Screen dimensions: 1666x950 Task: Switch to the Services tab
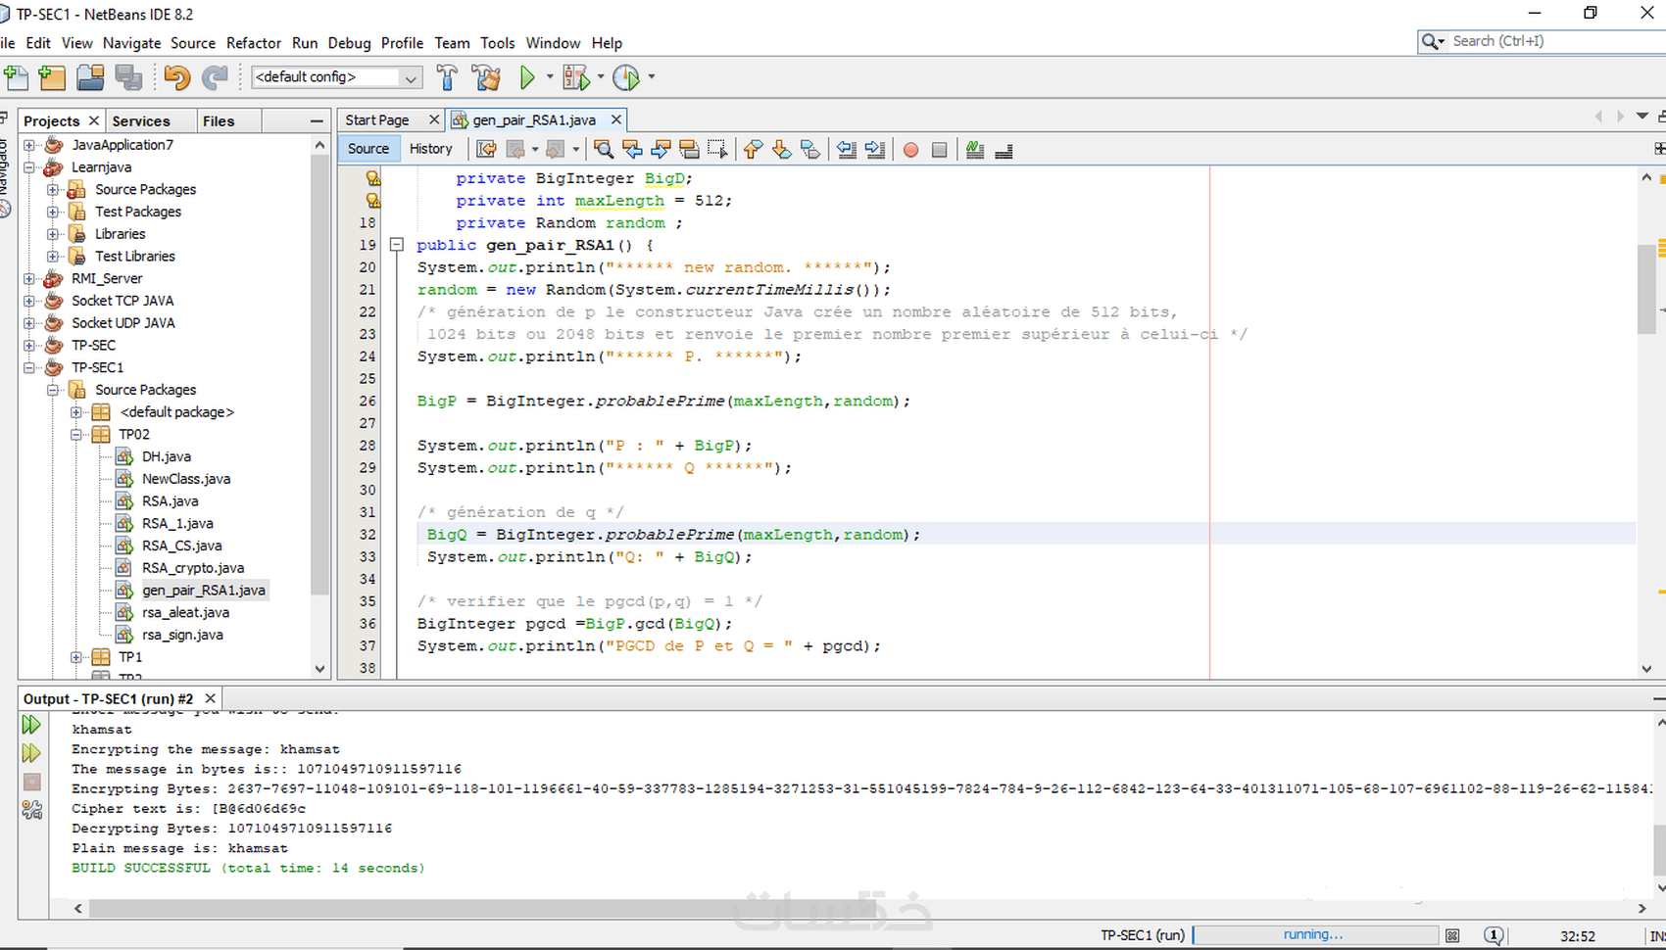[x=141, y=120]
